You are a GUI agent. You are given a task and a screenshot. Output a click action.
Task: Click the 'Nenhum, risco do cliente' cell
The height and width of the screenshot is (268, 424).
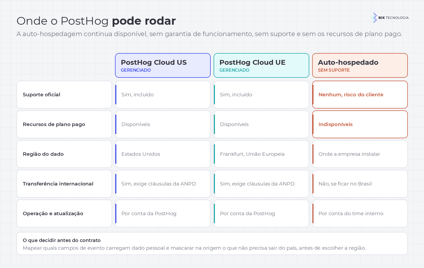(360, 94)
